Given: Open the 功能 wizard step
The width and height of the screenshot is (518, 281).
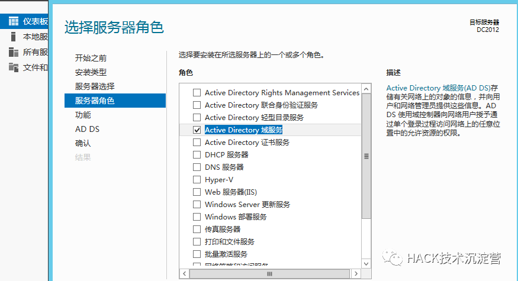Looking at the screenshot, I should (83, 115).
